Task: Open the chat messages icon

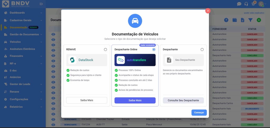Action: [239, 4]
